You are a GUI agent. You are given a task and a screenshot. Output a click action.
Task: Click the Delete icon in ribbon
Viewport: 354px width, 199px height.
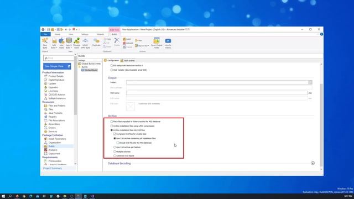click(117, 42)
